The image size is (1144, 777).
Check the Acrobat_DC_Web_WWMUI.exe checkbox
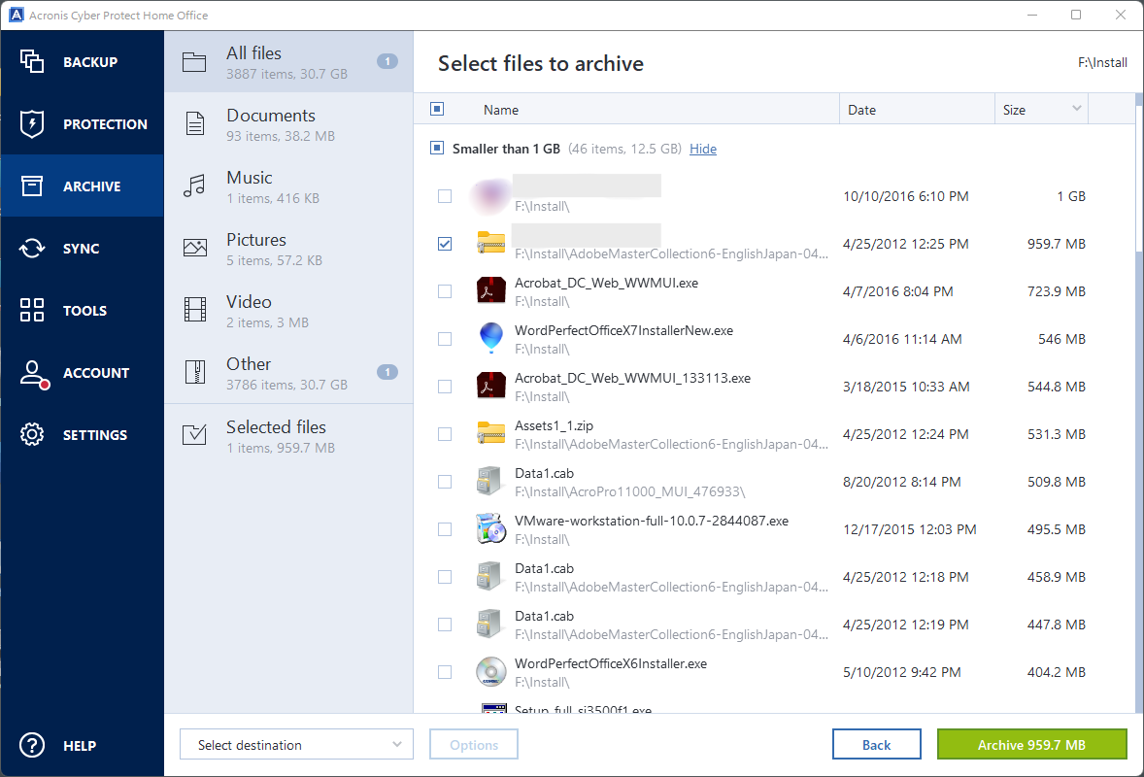(x=445, y=291)
